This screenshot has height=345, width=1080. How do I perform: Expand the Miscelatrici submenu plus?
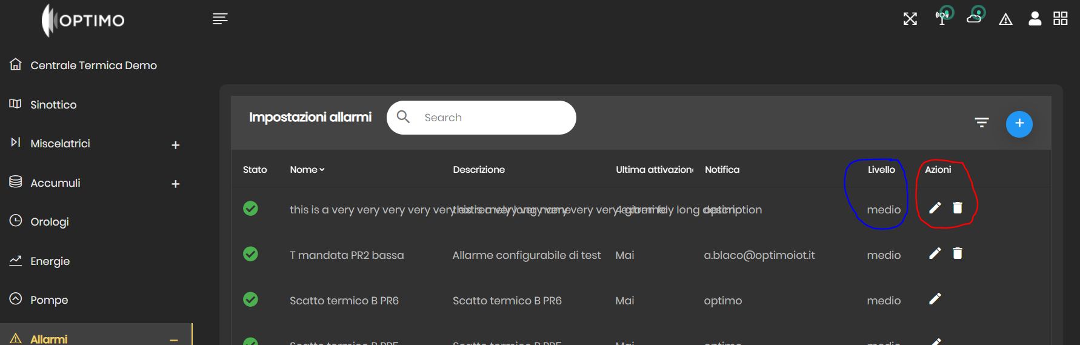[x=176, y=145]
